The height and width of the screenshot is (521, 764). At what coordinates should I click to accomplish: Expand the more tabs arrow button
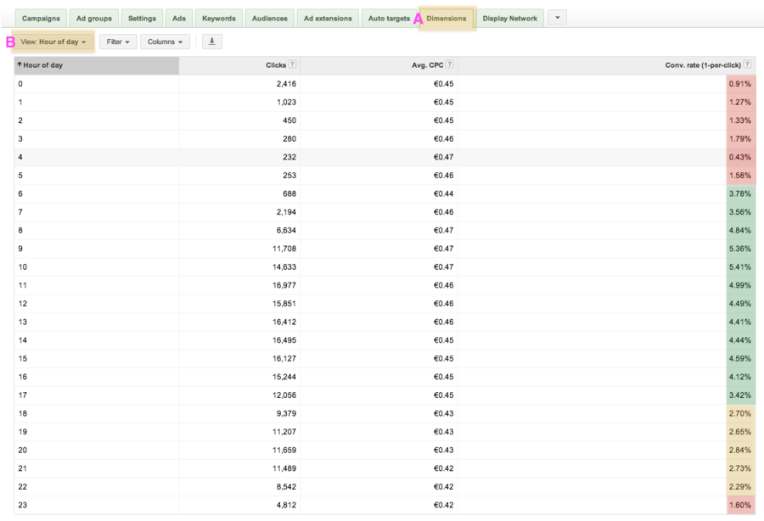coord(557,18)
